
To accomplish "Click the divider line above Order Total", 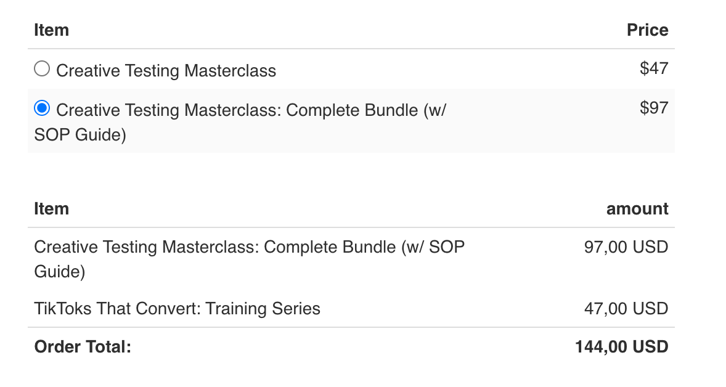I will coord(351,327).
